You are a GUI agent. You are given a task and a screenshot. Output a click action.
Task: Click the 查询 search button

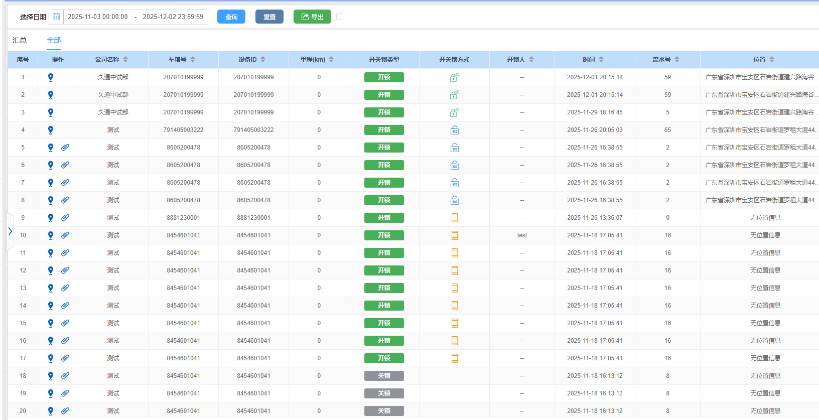coord(231,17)
